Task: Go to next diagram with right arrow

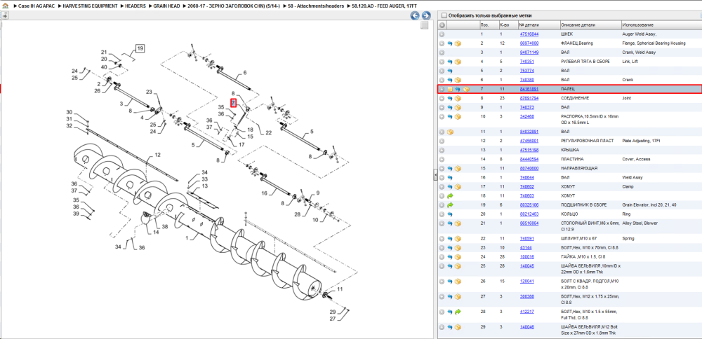Action: 426,15
